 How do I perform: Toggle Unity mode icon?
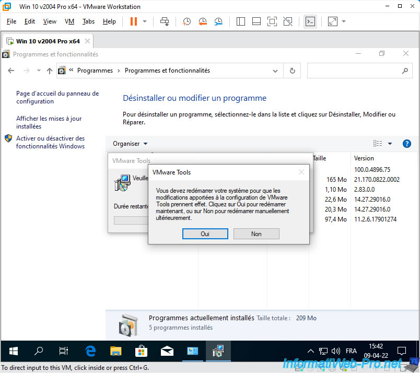tap(288, 21)
